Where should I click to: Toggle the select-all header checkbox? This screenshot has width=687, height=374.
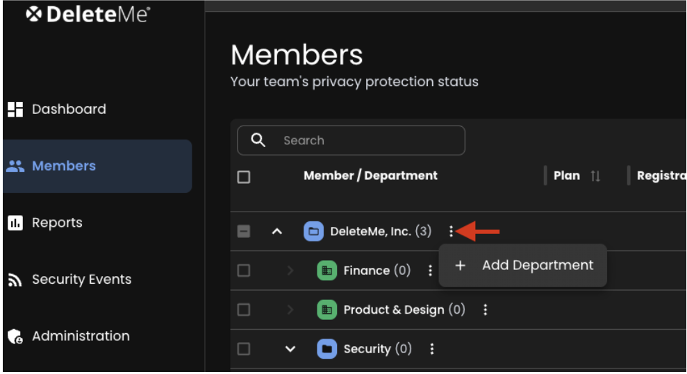point(244,177)
